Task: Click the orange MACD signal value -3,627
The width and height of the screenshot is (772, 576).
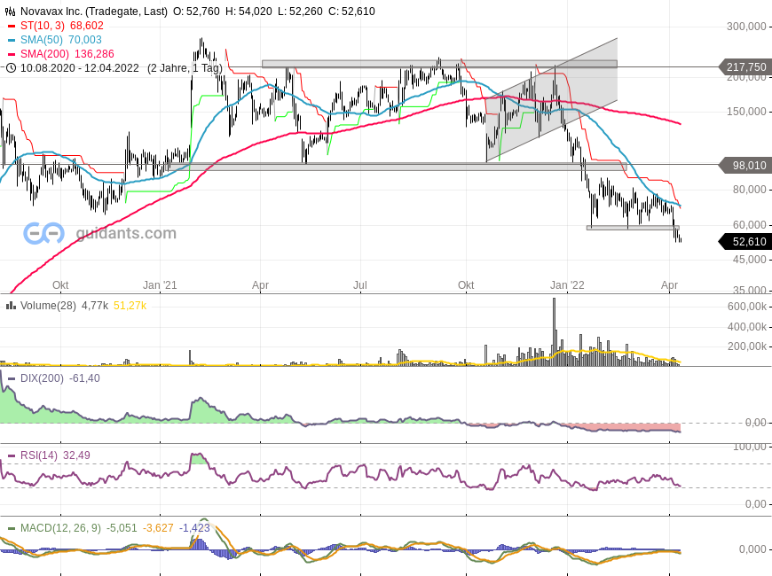Action: pyautogui.click(x=158, y=528)
